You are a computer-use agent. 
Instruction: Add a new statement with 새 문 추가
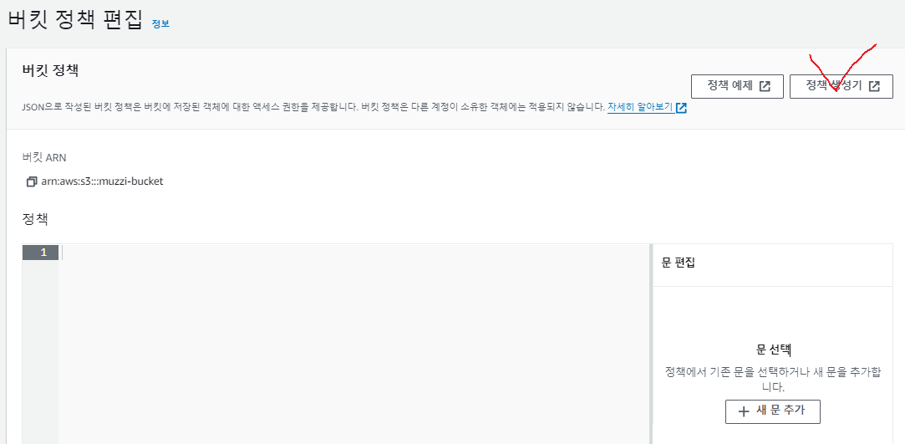tap(772, 411)
